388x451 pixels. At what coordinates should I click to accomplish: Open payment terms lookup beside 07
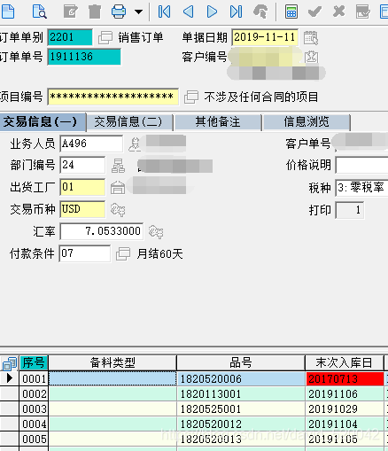123,253
